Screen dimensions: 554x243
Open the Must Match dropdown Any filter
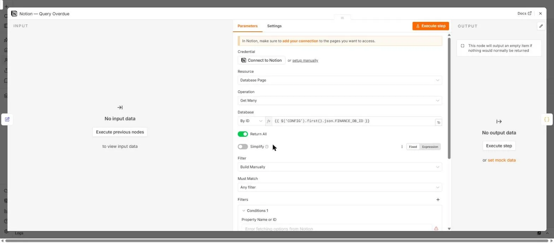(340, 187)
